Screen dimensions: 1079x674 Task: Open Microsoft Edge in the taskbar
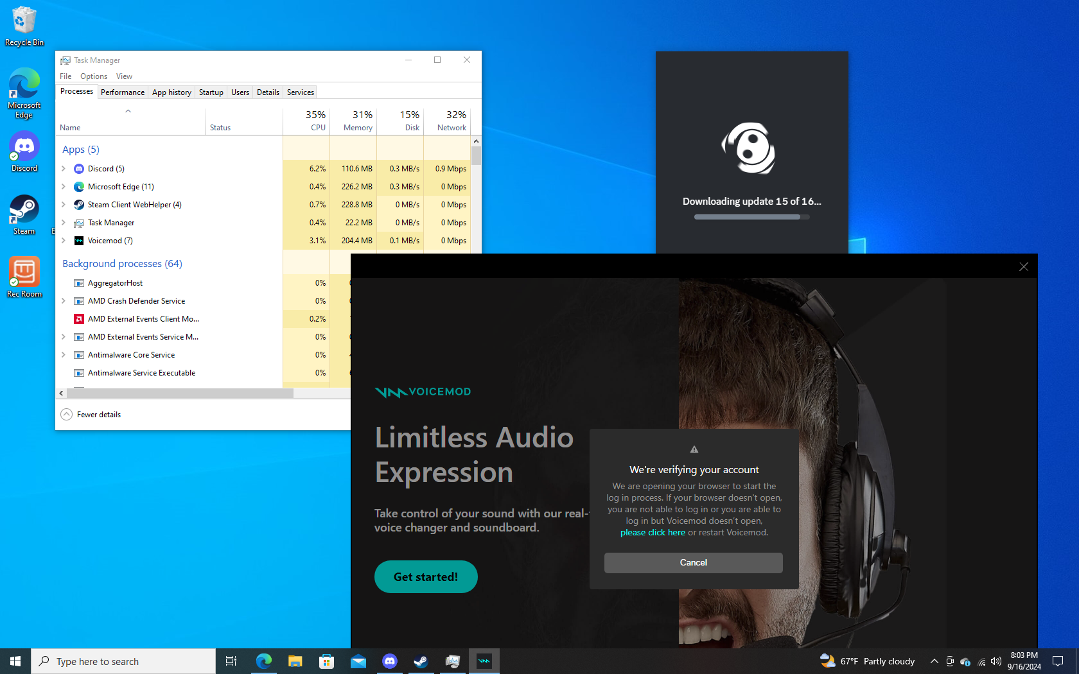(263, 661)
